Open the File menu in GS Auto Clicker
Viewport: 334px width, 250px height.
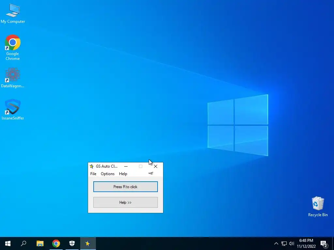(93, 174)
